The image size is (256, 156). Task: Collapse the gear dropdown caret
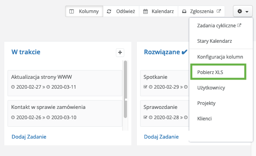(x=247, y=12)
